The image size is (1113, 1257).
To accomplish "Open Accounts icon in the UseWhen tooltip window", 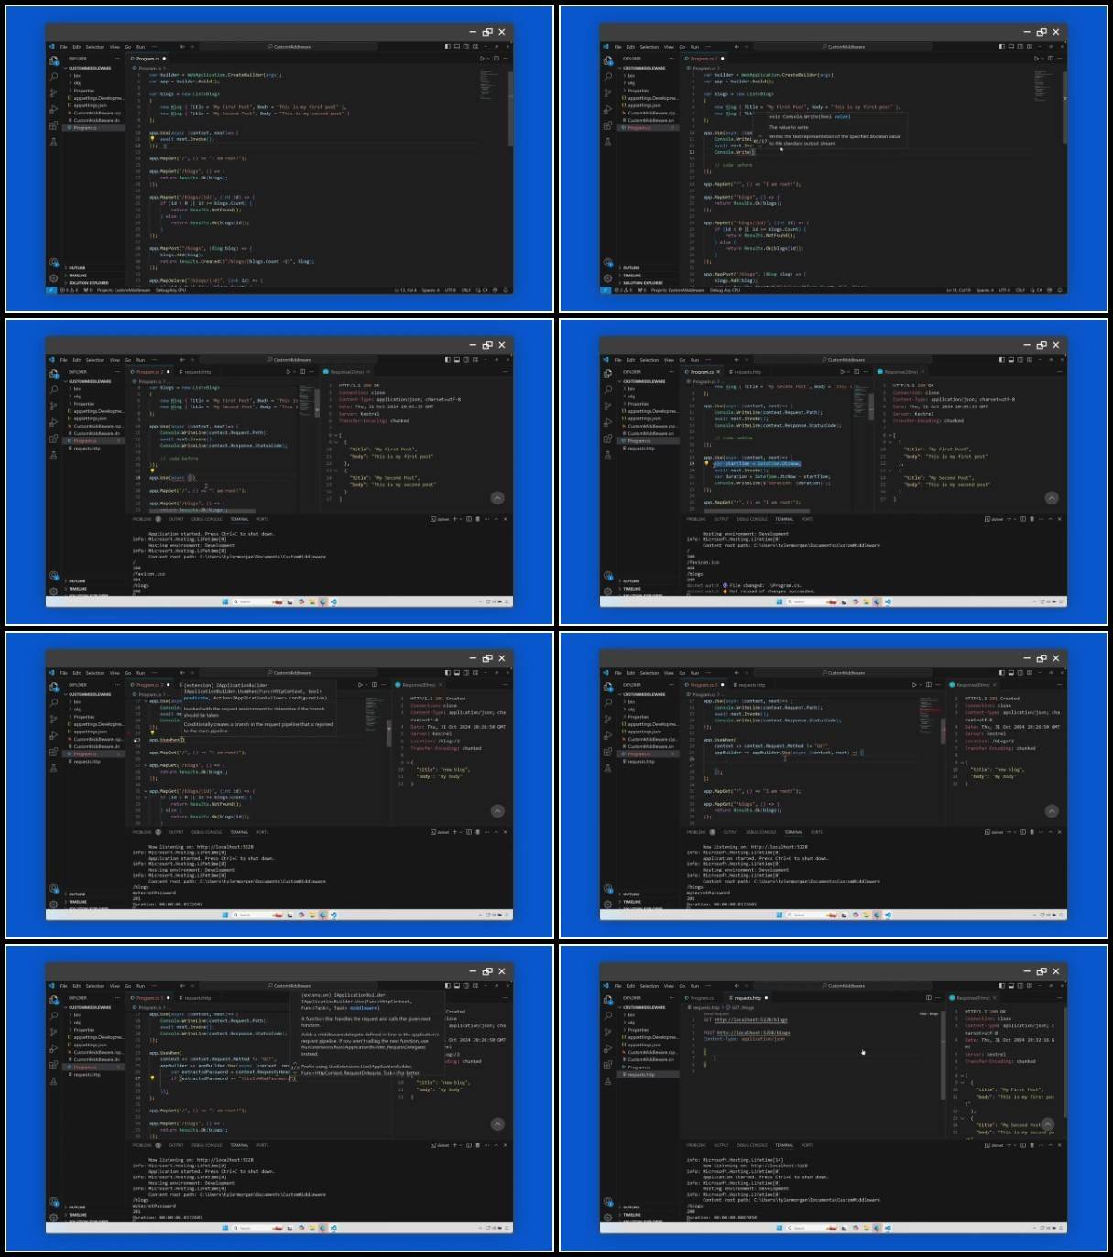I will pyautogui.click(x=54, y=889).
